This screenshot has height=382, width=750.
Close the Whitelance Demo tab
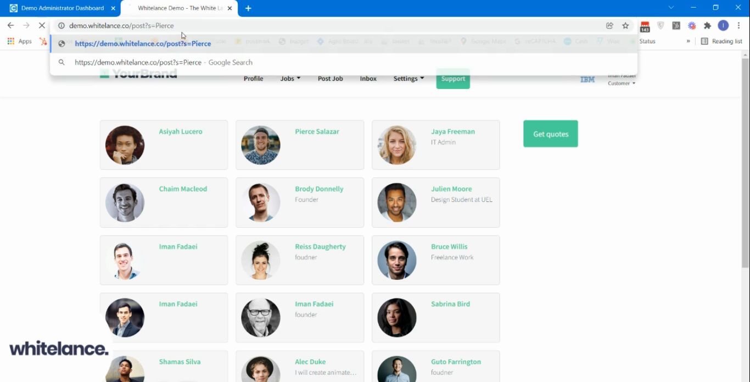[x=230, y=8]
